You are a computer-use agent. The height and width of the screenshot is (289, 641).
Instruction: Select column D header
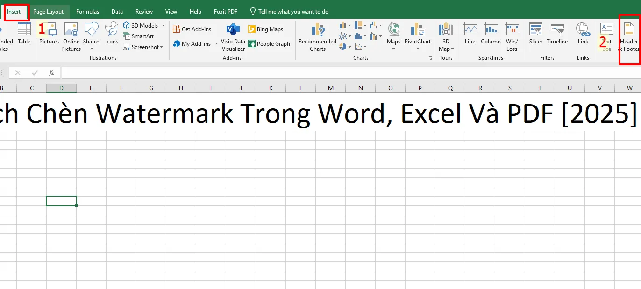(61, 88)
